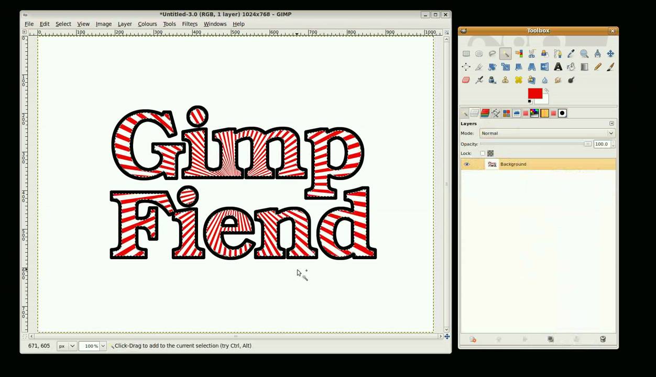The image size is (656, 377).
Task: Select the Eraser tool
Action: coord(466,80)
